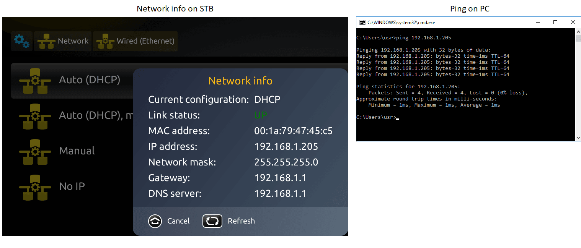This screenshot has width=581, height=248.
Task: Click the IP address value 192.168.1.205
Action: coord(286,147)
